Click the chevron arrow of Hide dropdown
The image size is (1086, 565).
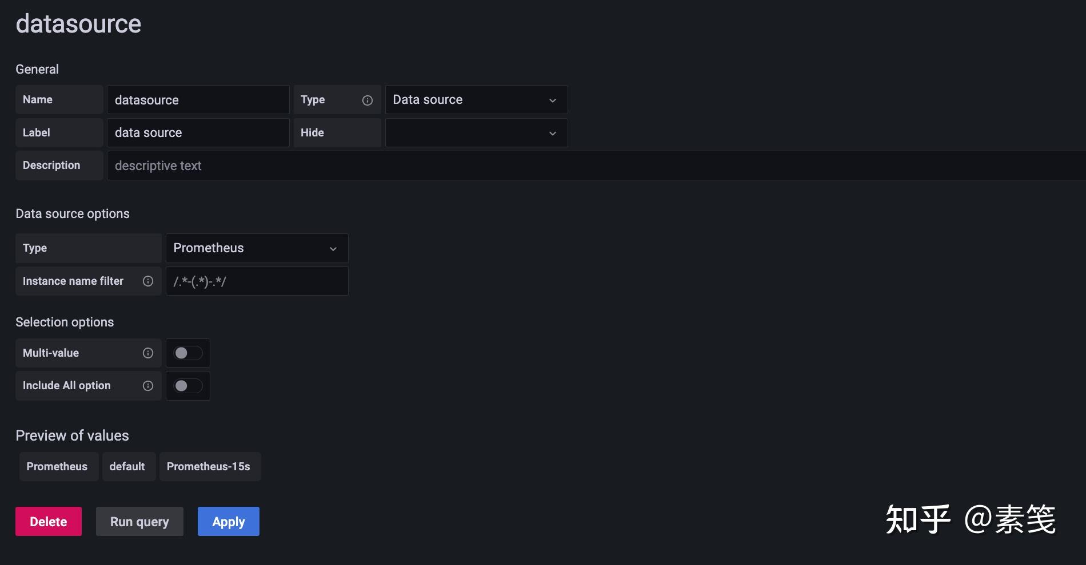tap(553, 134)
